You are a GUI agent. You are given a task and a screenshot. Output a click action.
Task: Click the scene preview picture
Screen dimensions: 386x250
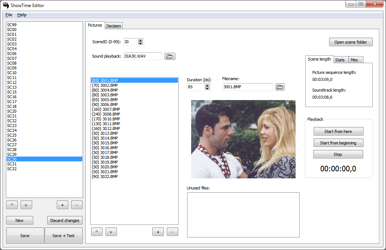point(243,139)
